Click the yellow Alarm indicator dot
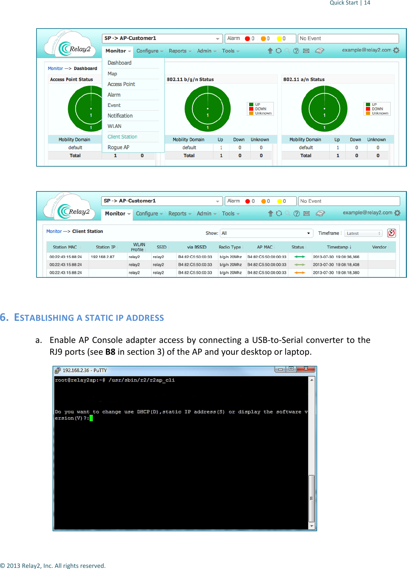Screen dimensions: 407x569 click(x=280, y=38)
